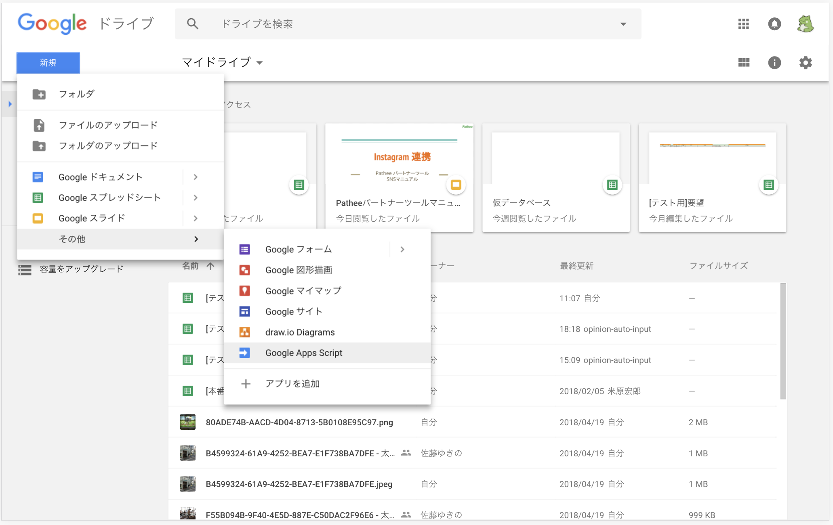Click 容量をアップグレード link
This screenshot has width=833, height=525.
point(80,269)
